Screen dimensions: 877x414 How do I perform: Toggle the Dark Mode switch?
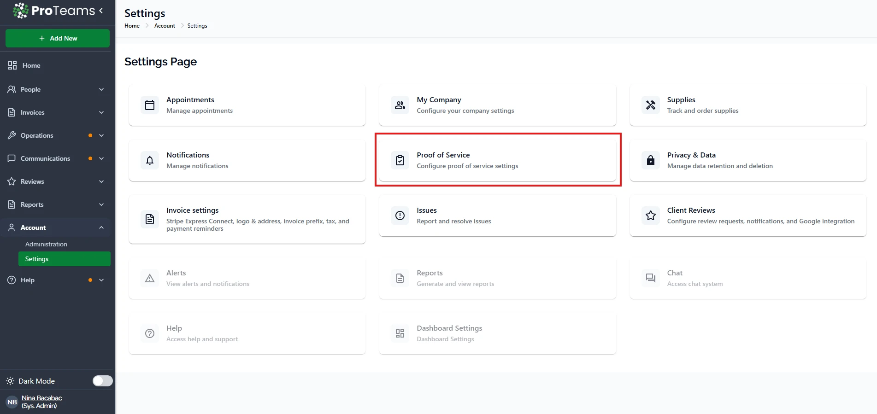[102, 381]
